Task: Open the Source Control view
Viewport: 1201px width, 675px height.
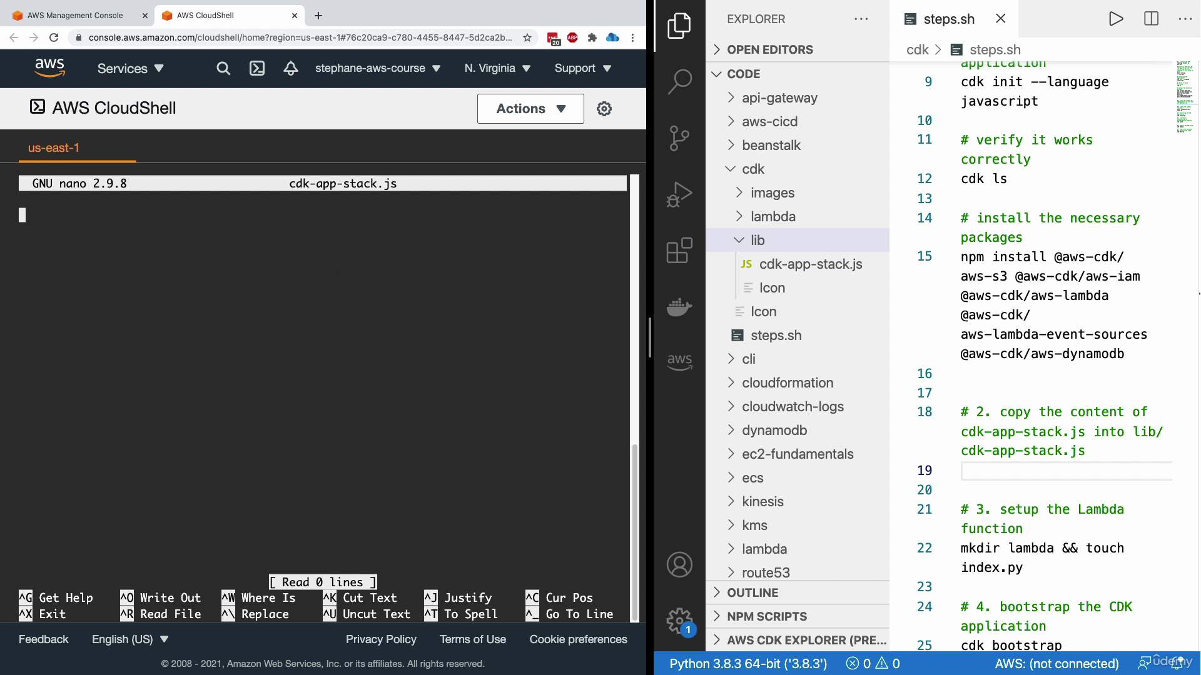Action: click(679, 138)
